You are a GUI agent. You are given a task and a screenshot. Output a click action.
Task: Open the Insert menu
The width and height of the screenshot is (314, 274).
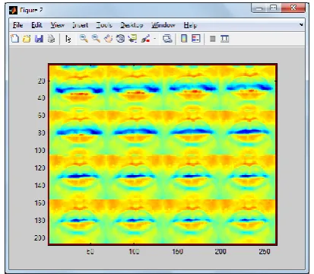(80, 25)
